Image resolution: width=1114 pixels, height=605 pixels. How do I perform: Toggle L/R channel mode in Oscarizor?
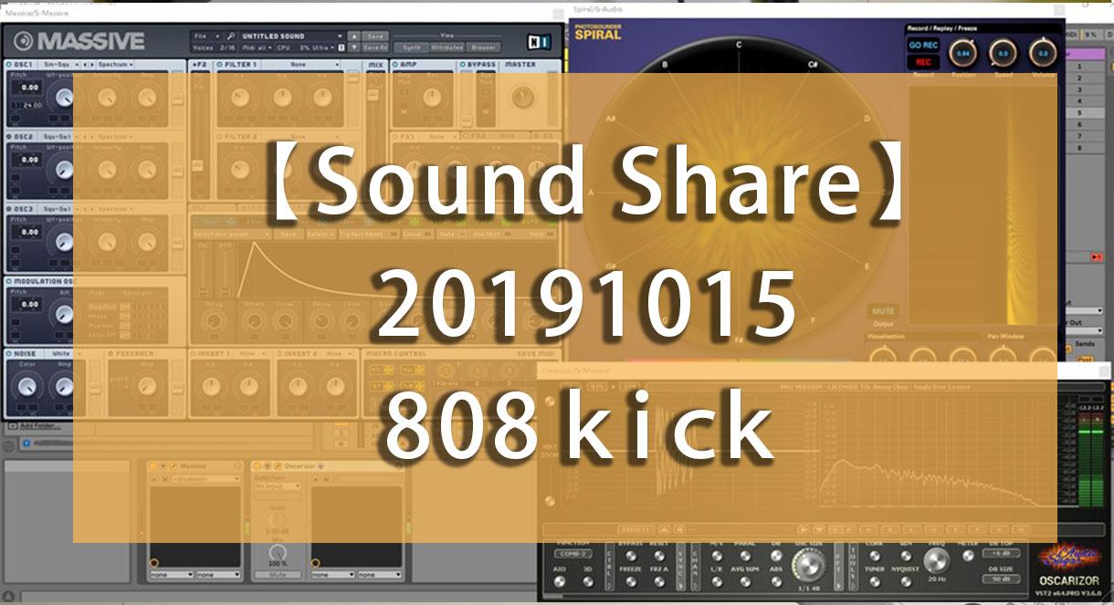click(x=717, y=580)
